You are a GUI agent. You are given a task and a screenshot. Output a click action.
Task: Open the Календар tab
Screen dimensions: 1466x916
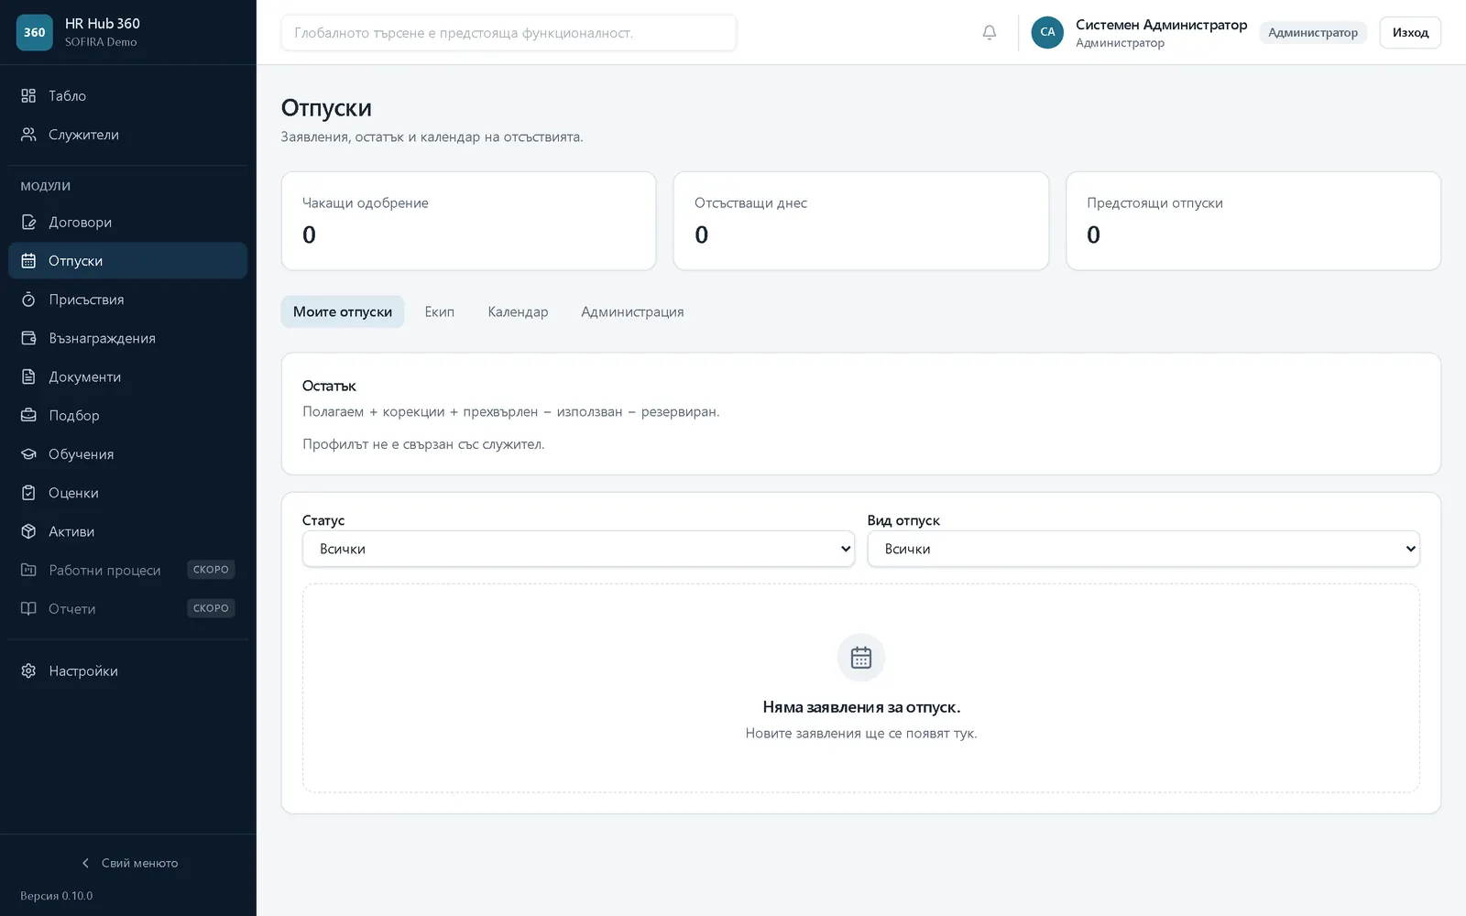(x=518, y=311)
